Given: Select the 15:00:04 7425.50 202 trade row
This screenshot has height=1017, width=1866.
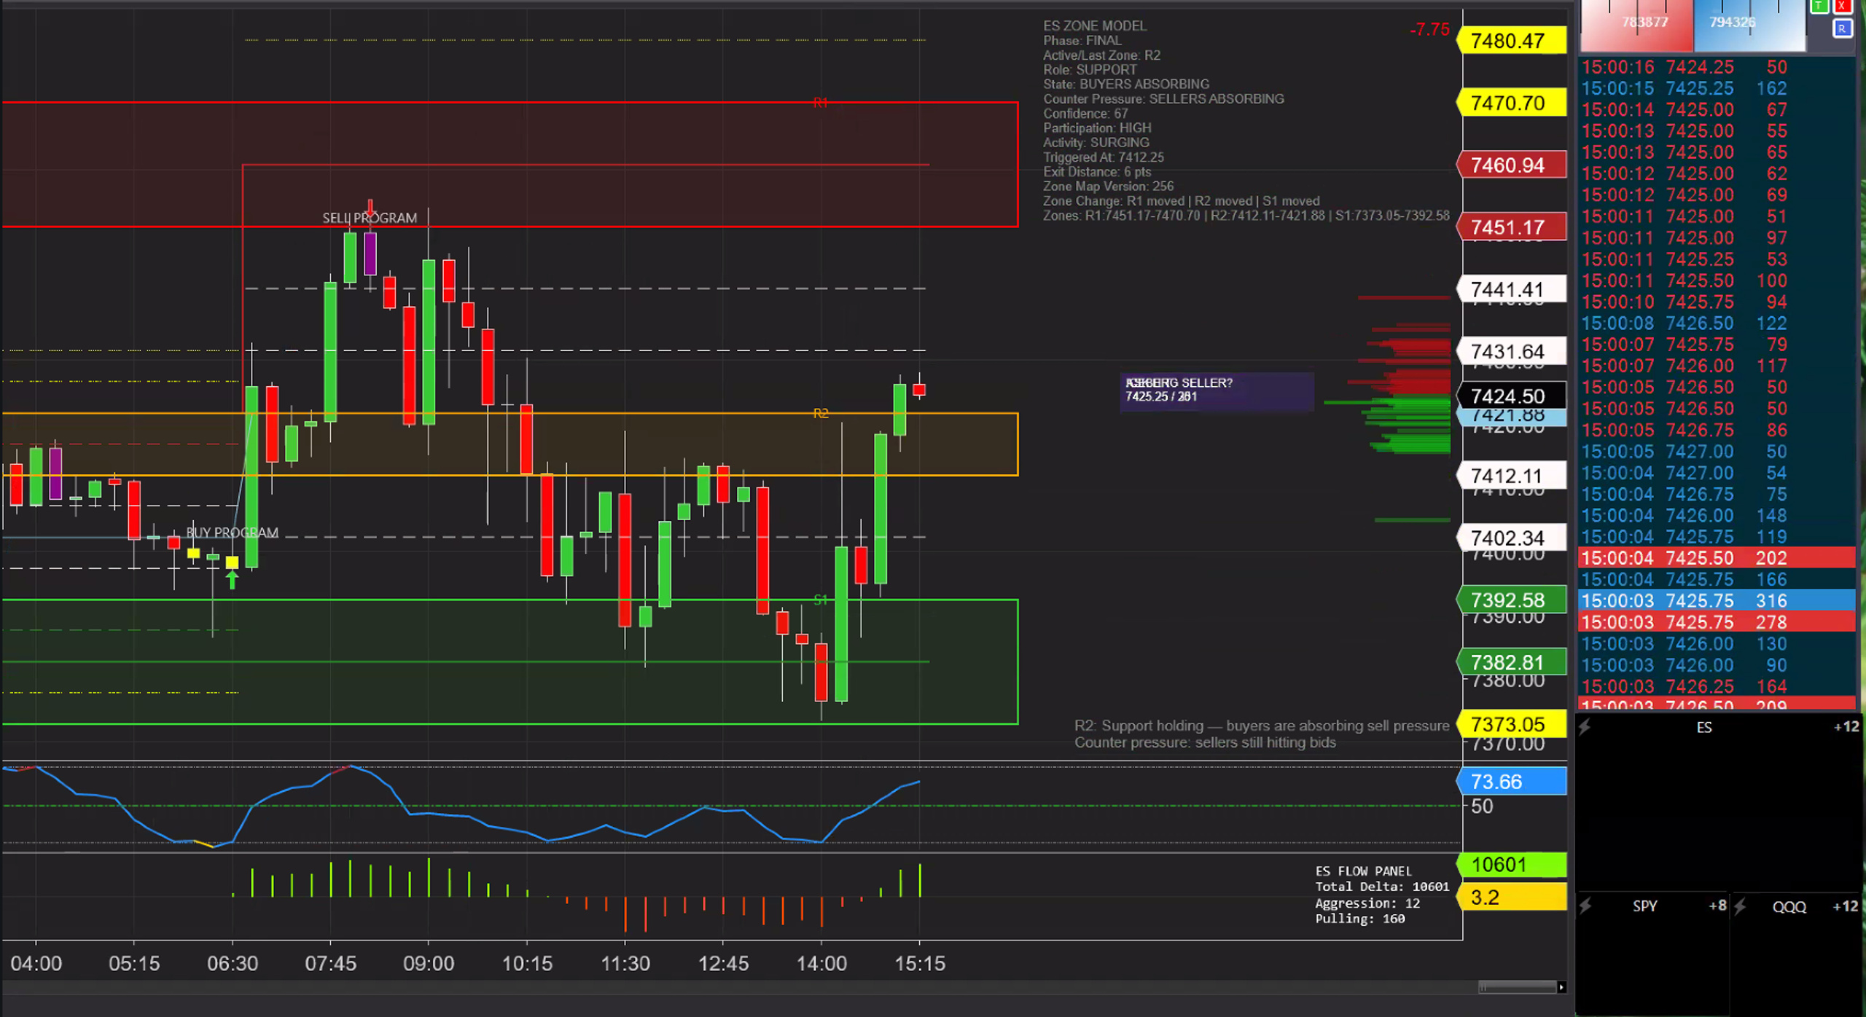Looking at the screenshot, I should pyautogui.click(x=1717, y=558).
